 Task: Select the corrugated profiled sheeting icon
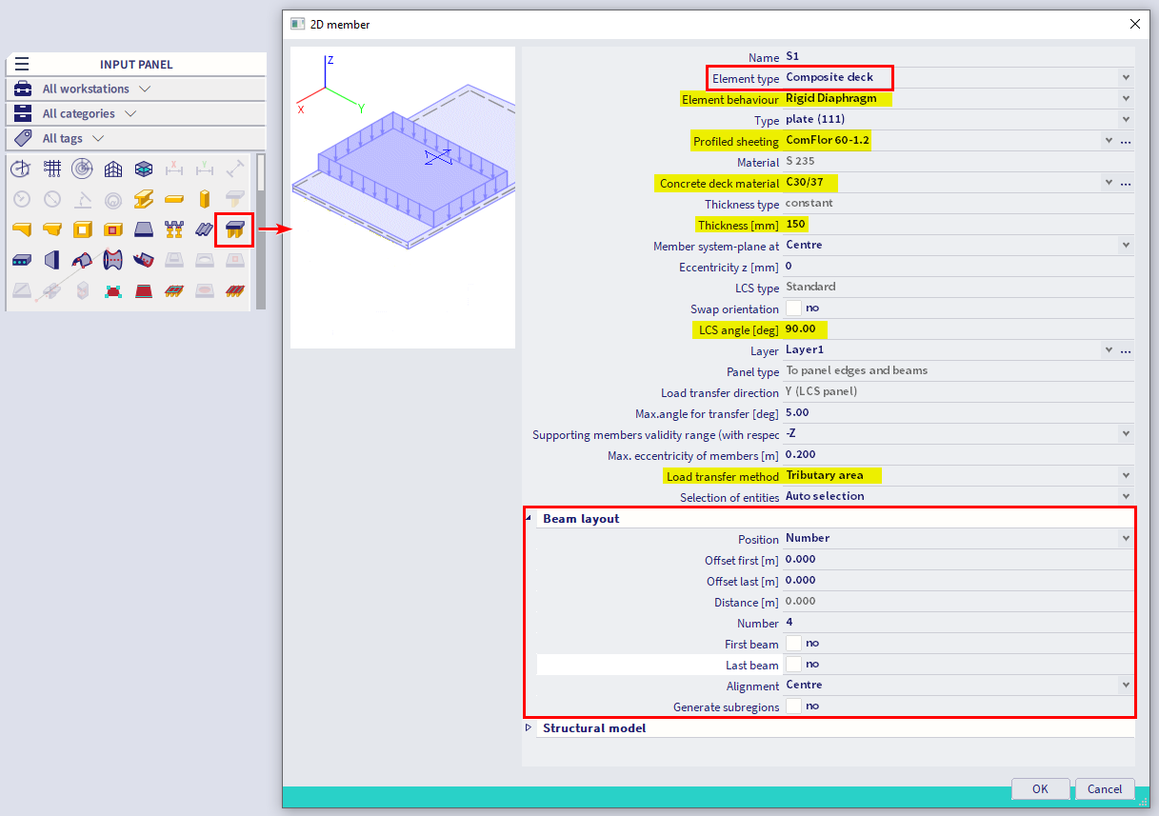pos(204,229)
